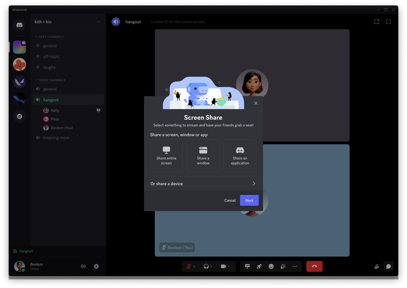The height and width of the screenshot is (288, 407).
Task: Join the general voice channel
Action: point(68,89)
